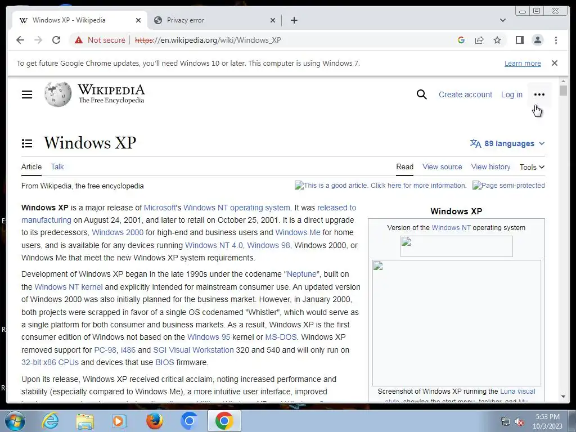Click Learn more about Chrome updates

coord(523,63)
